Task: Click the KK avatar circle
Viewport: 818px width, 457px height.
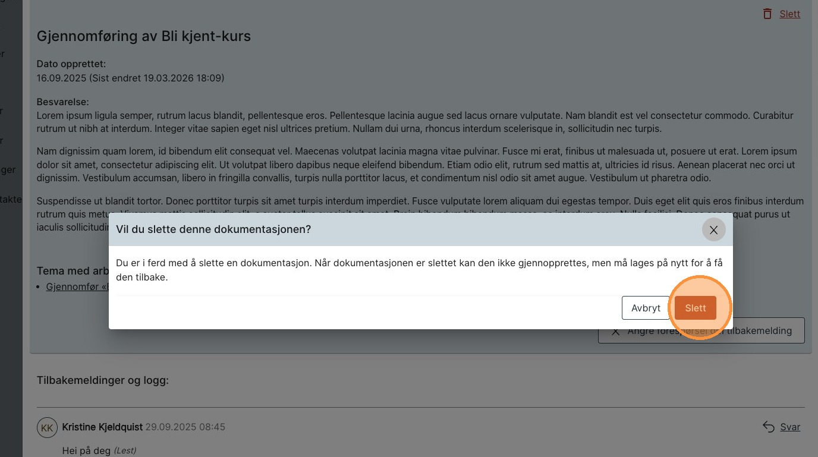Action: pyautogui.click(x=47, y=427)
